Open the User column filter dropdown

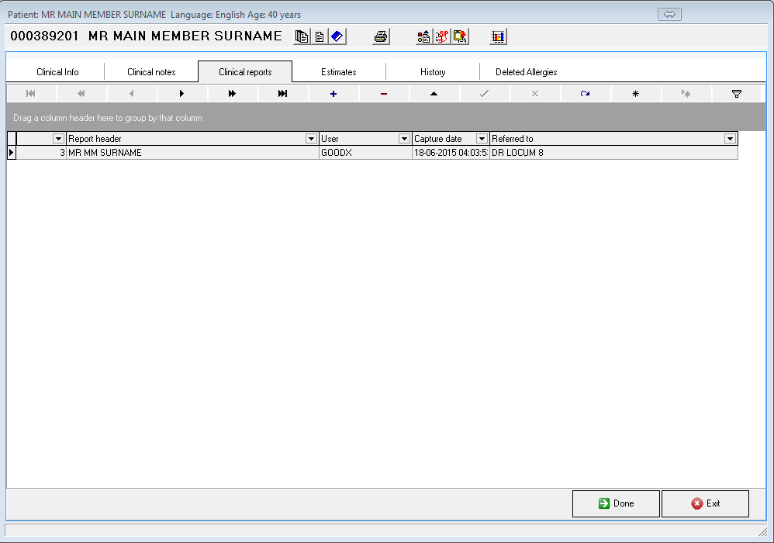tap(404, 139)
